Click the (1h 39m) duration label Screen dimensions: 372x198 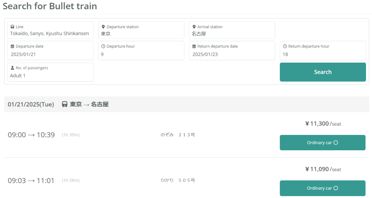[x=71, y=135]
